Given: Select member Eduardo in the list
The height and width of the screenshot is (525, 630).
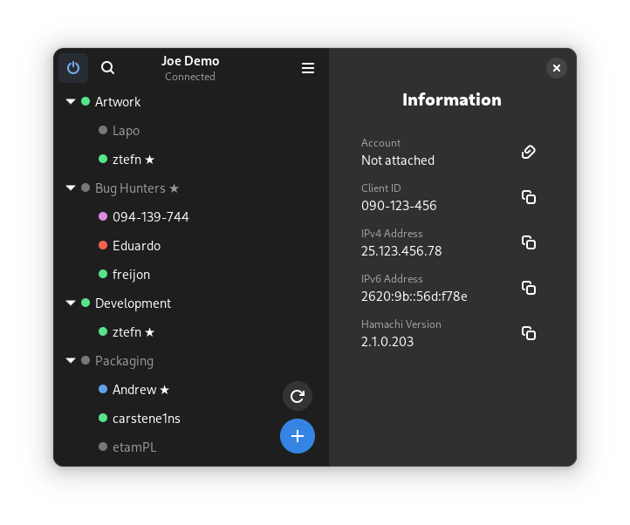Looking at the screenshot, I should pos(136,246).
